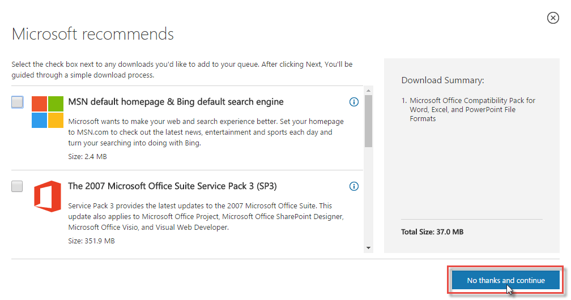Click the MSN description paragraph

point(206,132)
